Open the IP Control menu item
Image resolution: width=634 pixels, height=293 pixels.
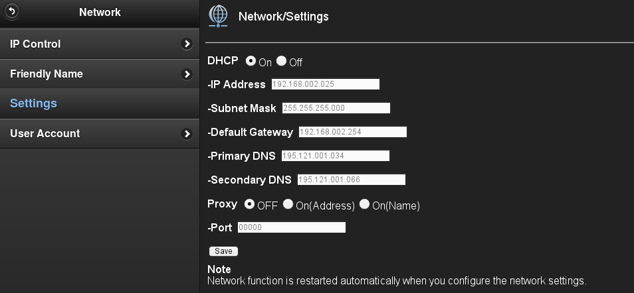(35, 44)
